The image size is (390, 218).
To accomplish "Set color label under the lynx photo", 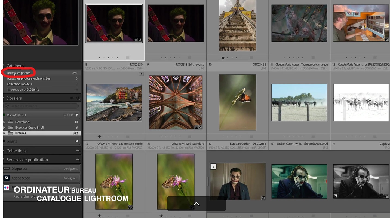I will [313, 57].
